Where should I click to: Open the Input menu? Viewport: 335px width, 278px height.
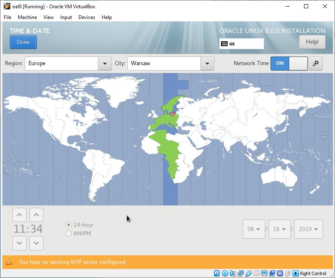click(66, 17)
